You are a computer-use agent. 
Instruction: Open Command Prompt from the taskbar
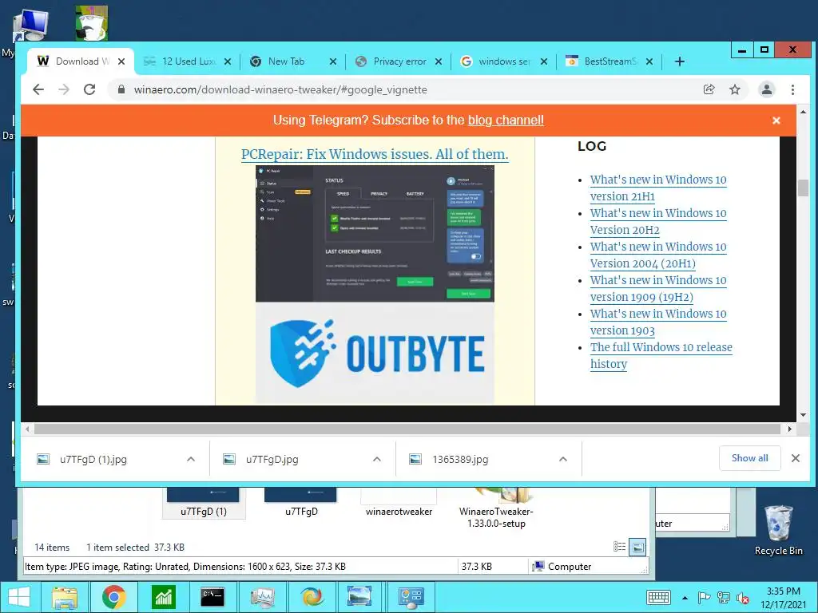pyautogui.click(x=212, y=597)
